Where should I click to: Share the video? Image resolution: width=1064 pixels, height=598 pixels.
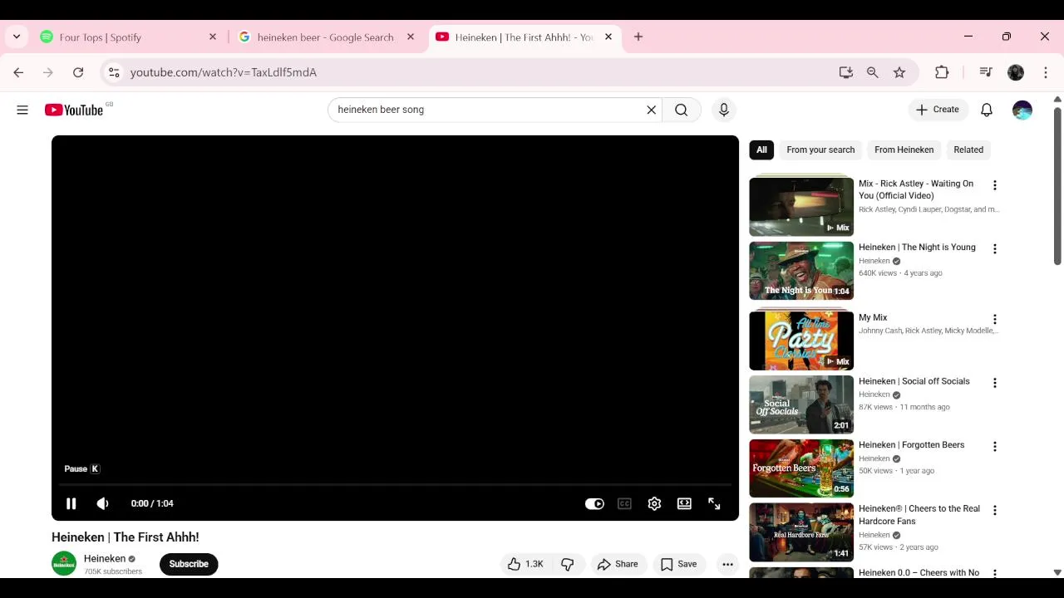coord(618,564)
